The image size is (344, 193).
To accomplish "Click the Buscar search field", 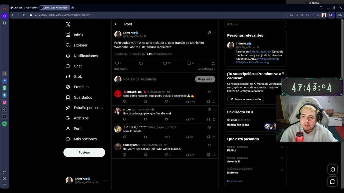I will click(x=255, y=24).
